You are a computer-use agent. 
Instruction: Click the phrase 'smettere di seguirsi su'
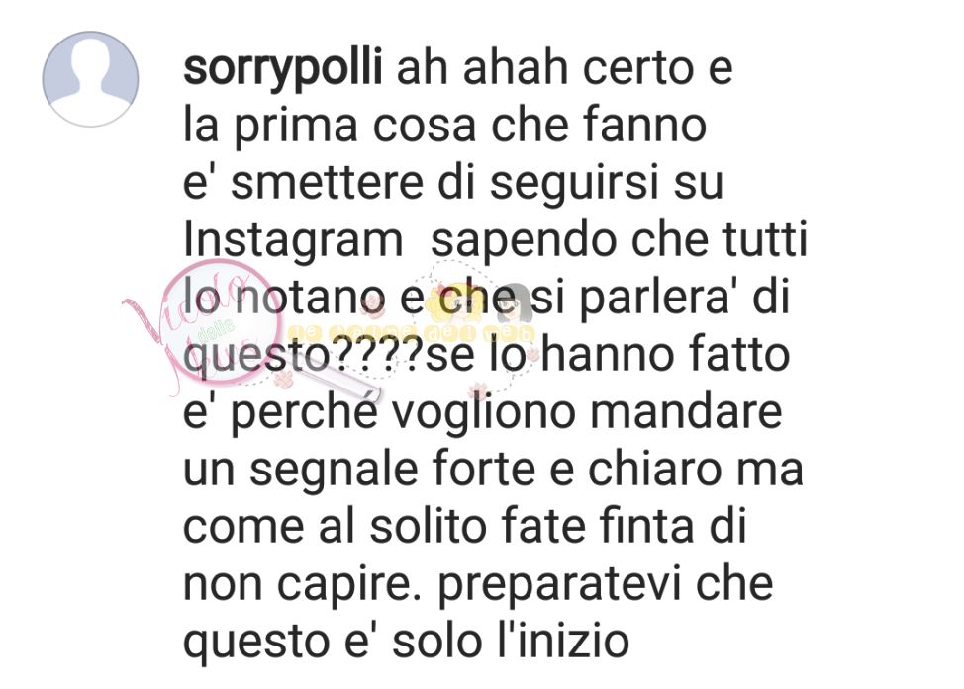(x=477, y=183)
